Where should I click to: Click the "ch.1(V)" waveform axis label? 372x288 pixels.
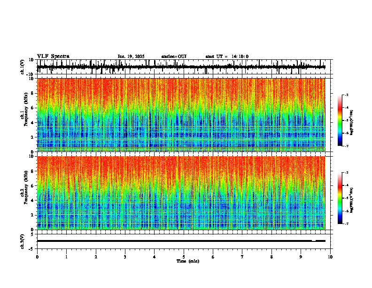point(23,66)
